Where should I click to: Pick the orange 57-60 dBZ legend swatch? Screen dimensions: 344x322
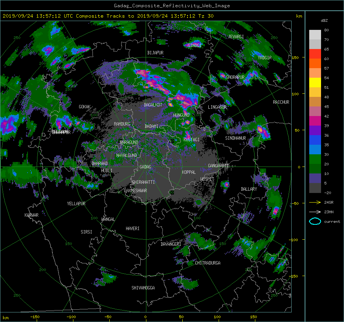pos(315,63)
